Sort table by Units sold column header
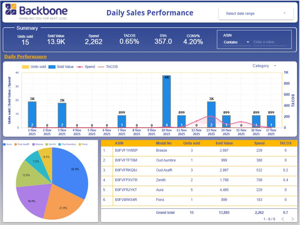The height and width of the screenshot is (225, 300). [192, 143]
